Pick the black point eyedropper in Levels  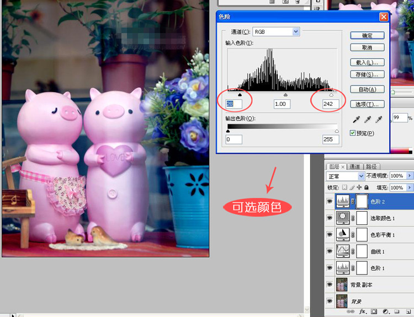click(355, 119)
